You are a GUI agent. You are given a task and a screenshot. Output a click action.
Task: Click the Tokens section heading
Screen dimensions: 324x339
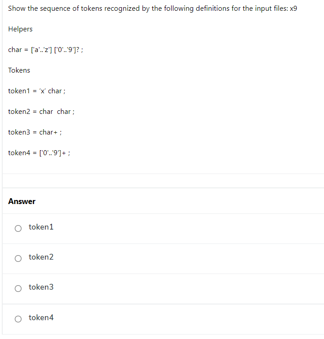pos(19,70)
